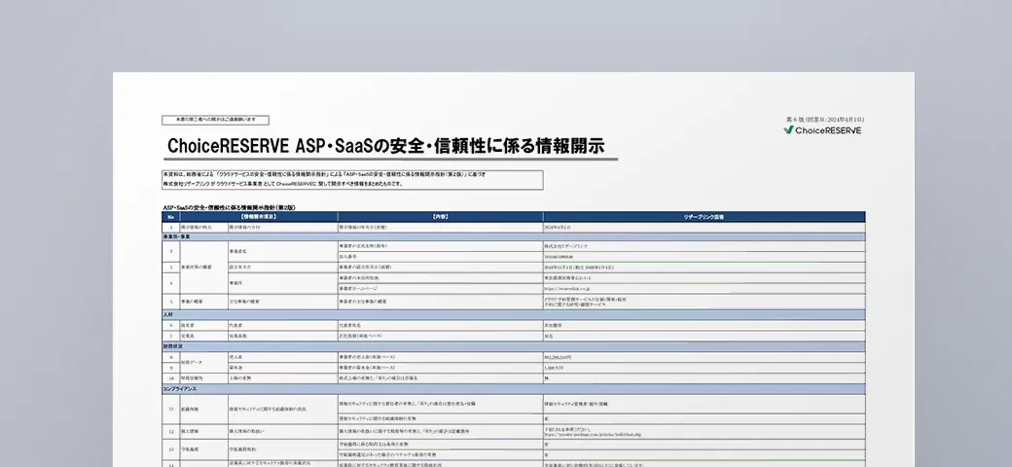Click the '情報セキュリティ管理者' answer cell
1012x467 pixels.
click(705, 404)
